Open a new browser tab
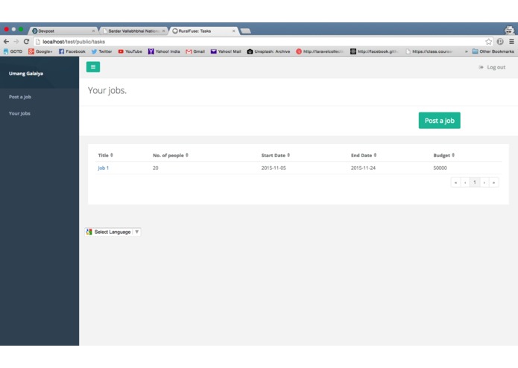Screen dimensions: 518x368 pos(245,31)
